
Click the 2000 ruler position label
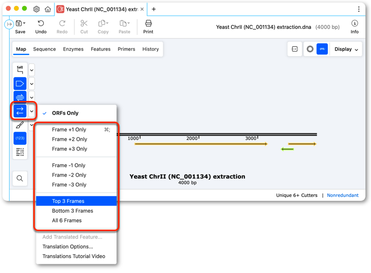tap(192, 138)
